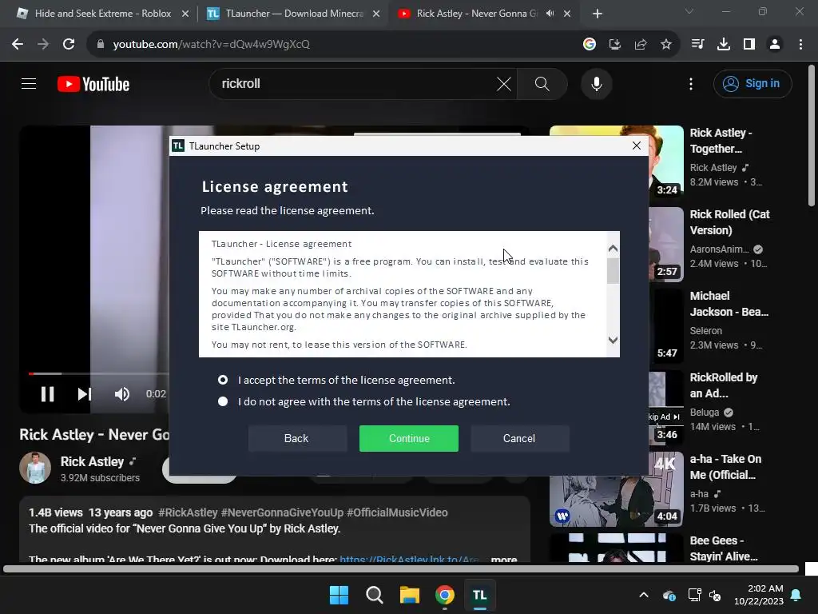Open the Chrome profile icon

(x=775, y=45)
